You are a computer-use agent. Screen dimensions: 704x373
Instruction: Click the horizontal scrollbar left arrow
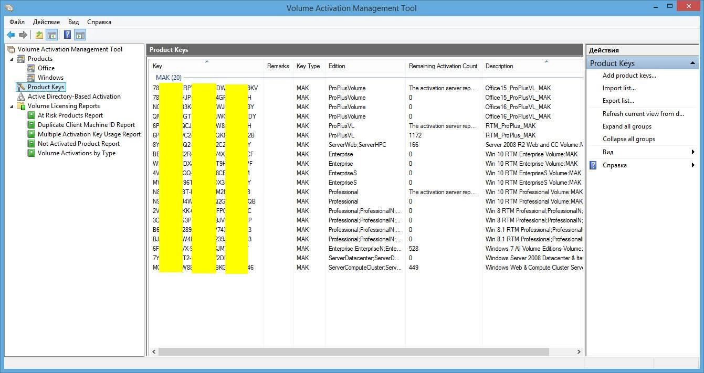pyautogui.click(x=154, y=351)
